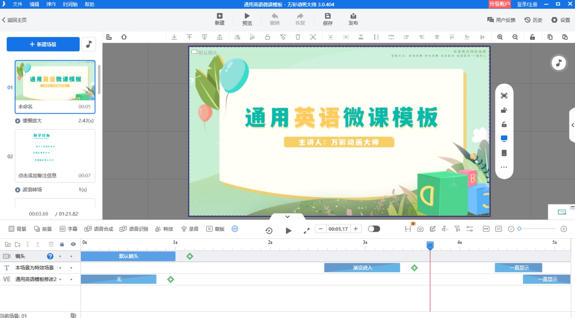Click the 保存 (Save) icon
This screenshot has height=318, width=575.
(328, 16)
